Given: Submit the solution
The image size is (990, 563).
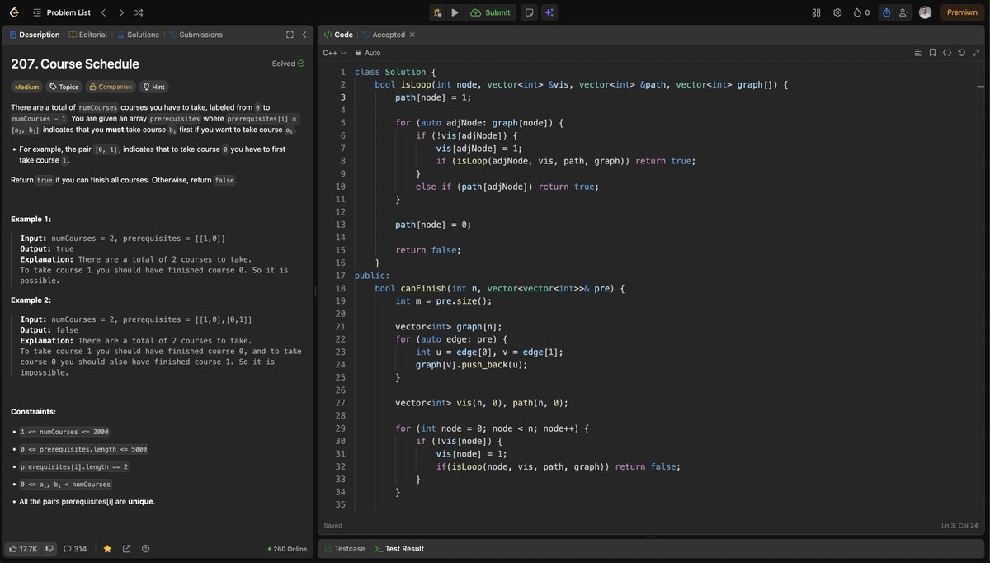Looking at the screenshot, I should click(x=491, y=12).
